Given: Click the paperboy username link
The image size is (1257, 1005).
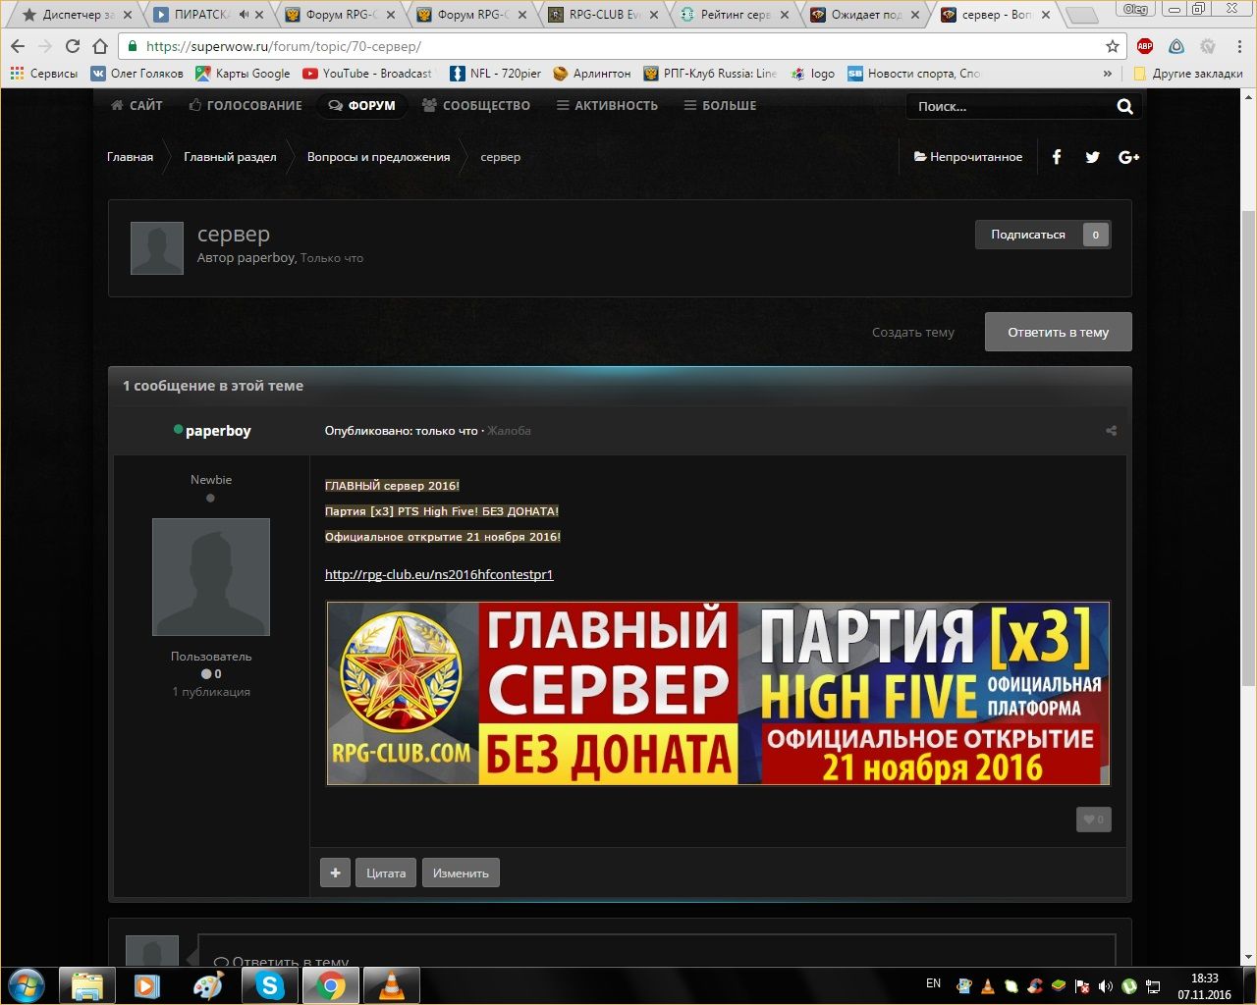Looking at the screenshot, I should coord(218,431).
